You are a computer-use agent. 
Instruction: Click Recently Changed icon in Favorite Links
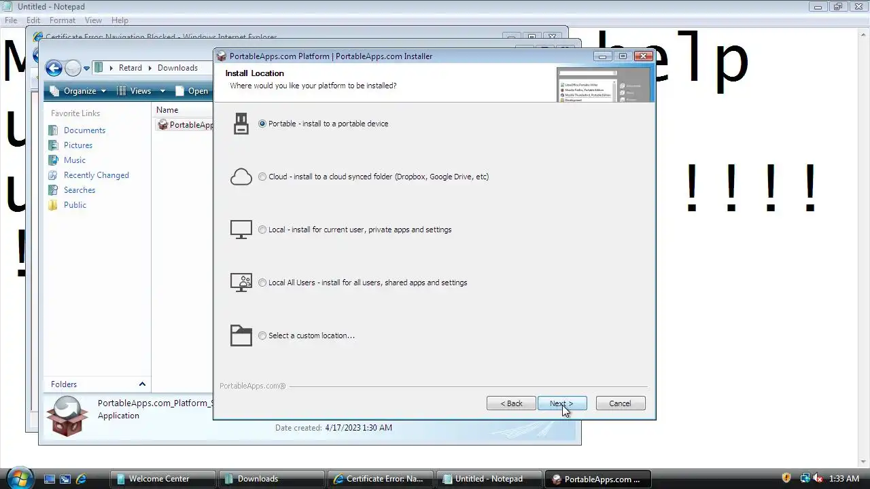click(53, 175)
